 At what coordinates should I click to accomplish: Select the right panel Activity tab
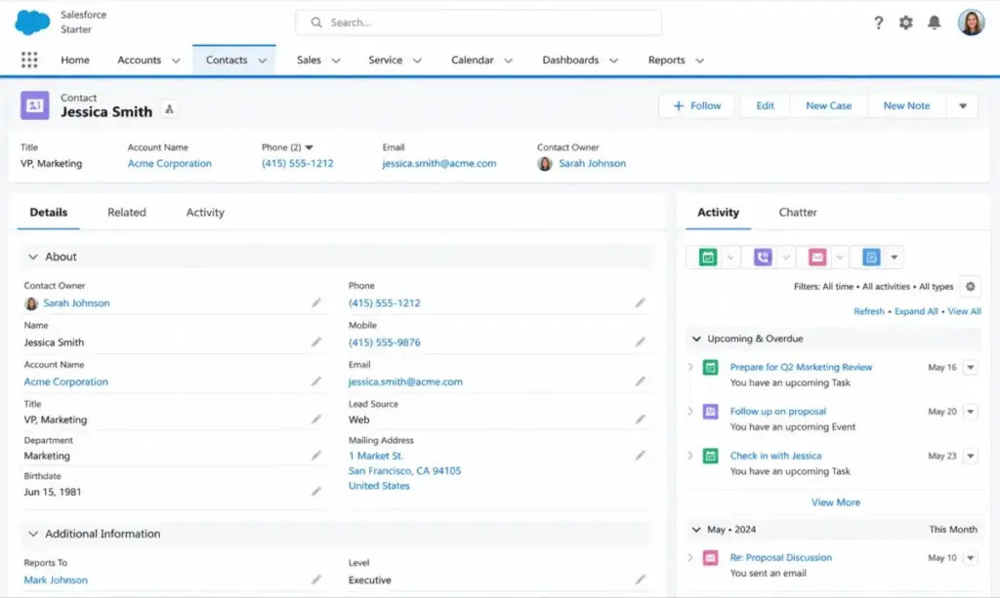tap(718, 212)
